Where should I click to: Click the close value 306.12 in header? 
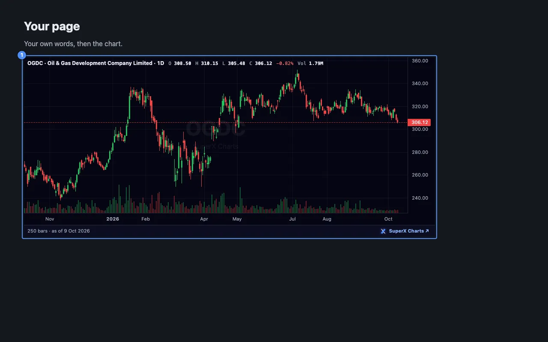[263, 63]
